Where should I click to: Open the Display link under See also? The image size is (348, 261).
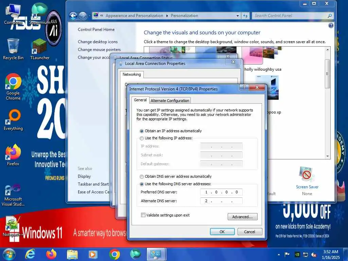coord(84,176)
